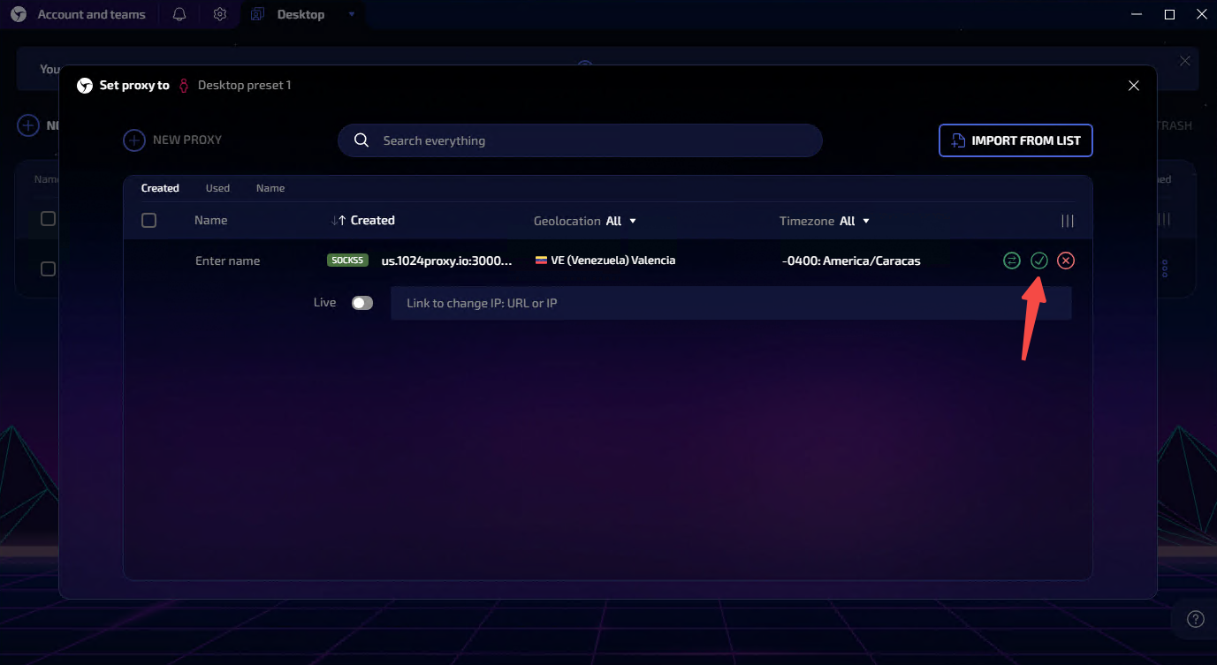Click the help question mark icon

tap(1195, 618)
